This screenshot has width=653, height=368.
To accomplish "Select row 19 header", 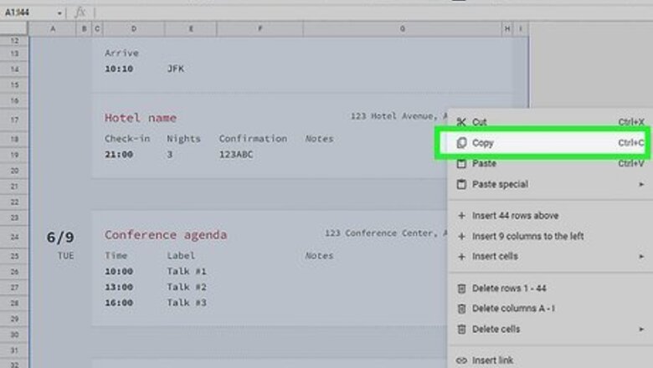I will pos(14,155).
